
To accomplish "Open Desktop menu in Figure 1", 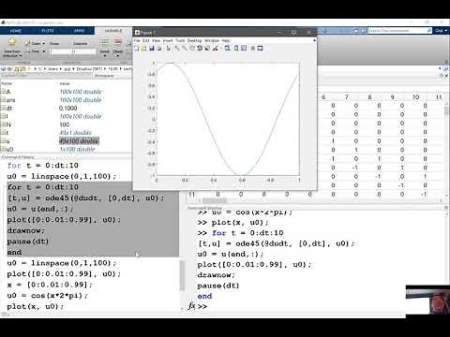I will pos(194,40).
